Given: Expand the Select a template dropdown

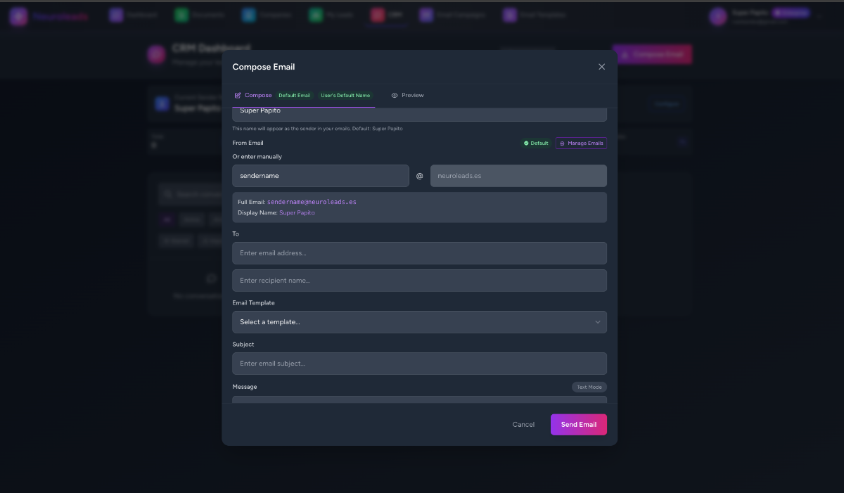Looking at the screenshot, I should [419, 322].
